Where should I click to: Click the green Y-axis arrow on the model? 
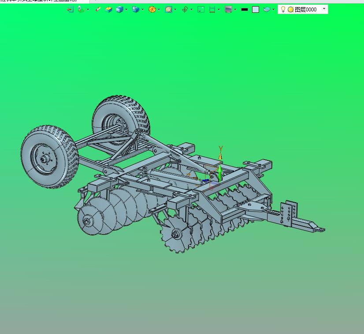coord(219,173)
